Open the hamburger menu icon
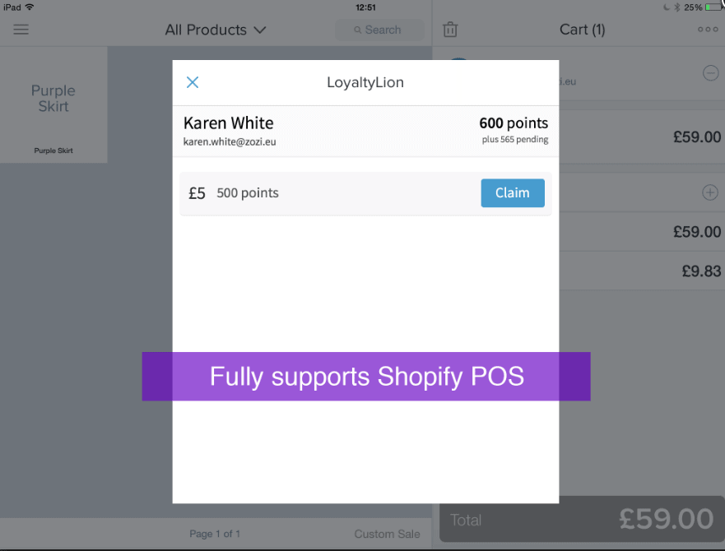This screenshot has height=551, width=725. (21, 30)
